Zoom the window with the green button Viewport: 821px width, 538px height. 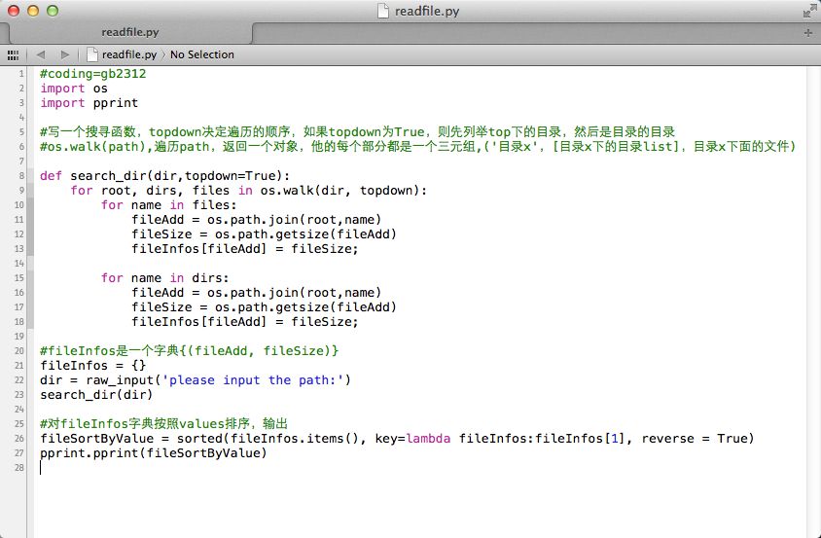tap(52, 11)
